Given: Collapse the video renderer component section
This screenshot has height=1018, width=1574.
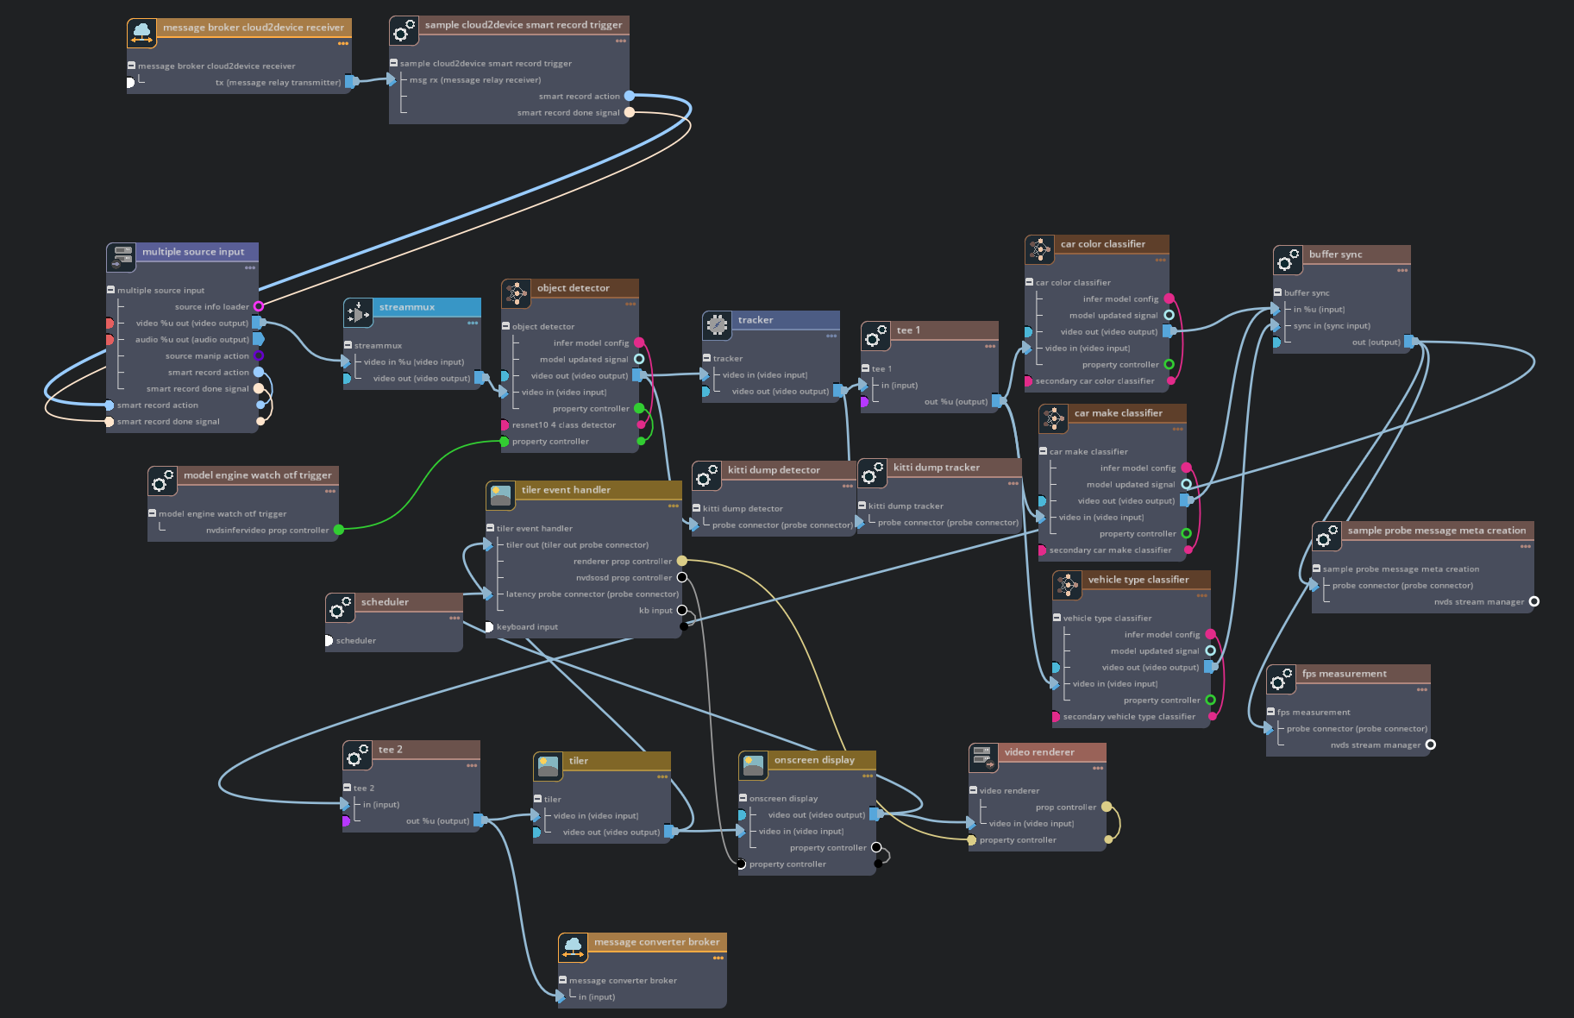Looking at the screenshot, I should (x=973, y=790).
